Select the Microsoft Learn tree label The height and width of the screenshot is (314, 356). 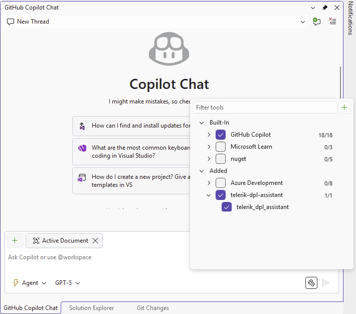tap(251, 147)
